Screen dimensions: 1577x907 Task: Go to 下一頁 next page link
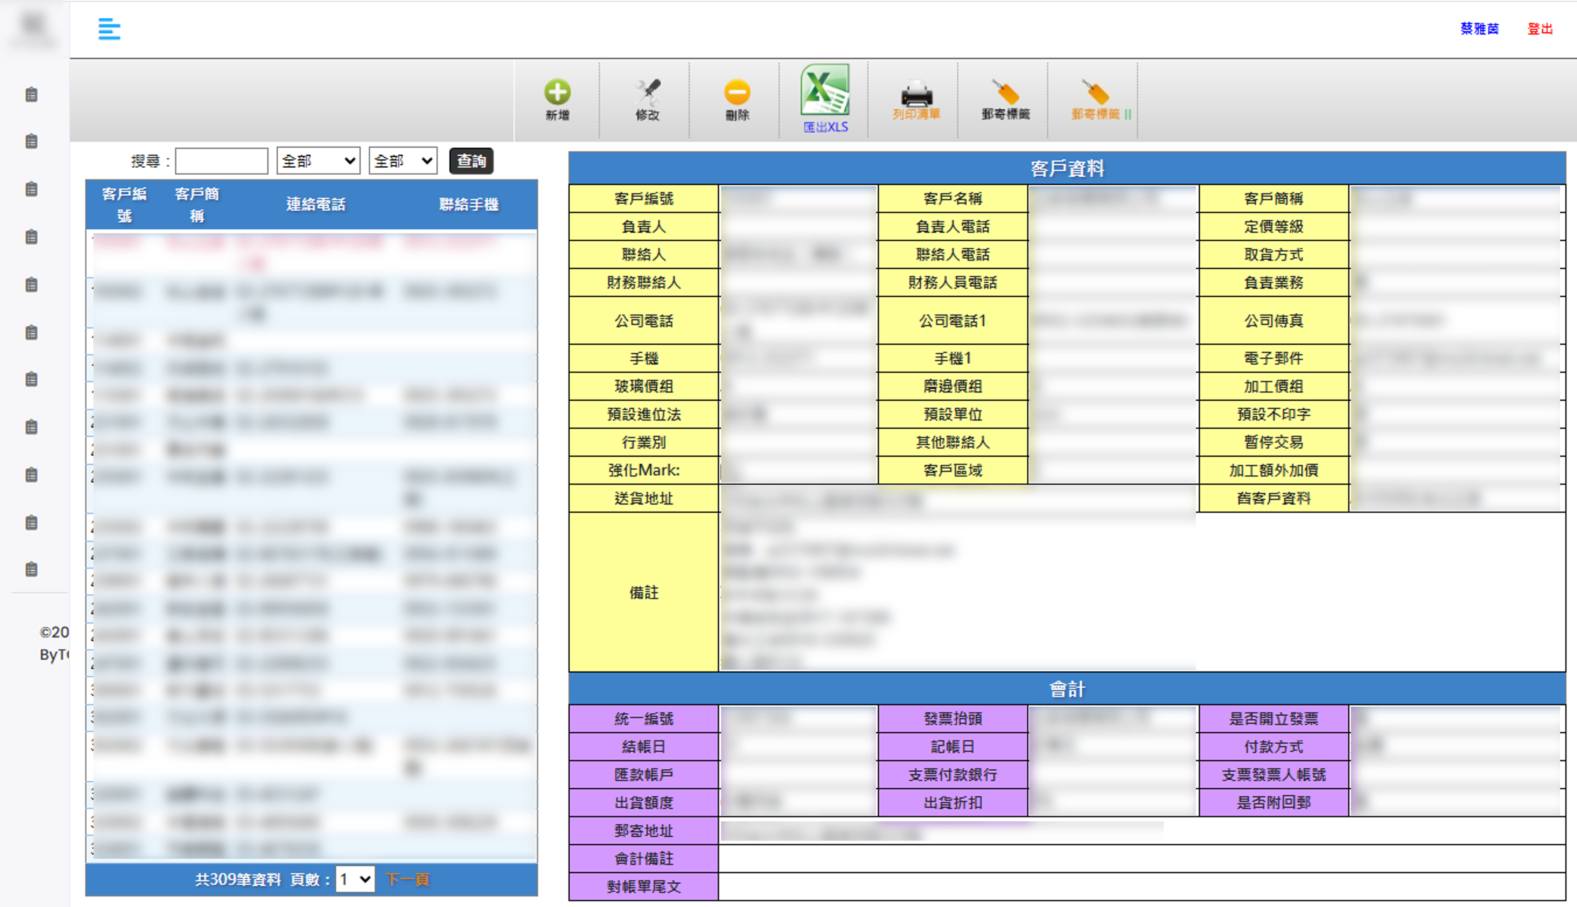(x=407, y=879)
